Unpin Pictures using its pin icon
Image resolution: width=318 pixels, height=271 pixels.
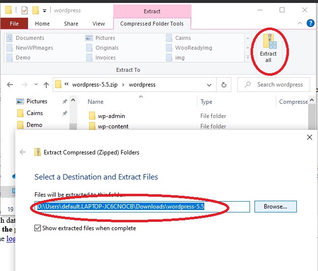64,101
